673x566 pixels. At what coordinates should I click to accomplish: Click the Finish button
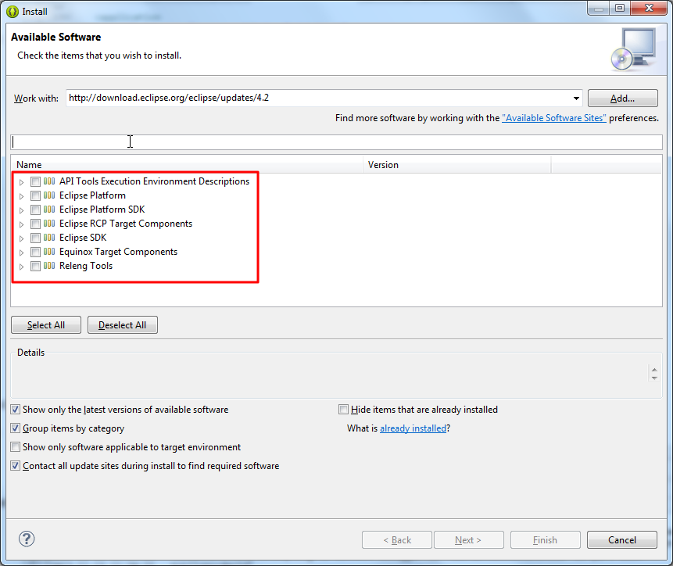tap(545, 540)
